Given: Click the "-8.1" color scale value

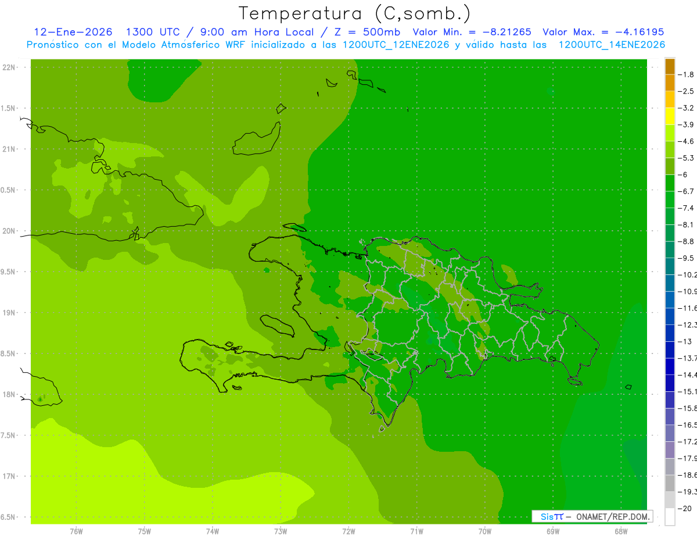Looking at the screenshot, I should point(686,224).
